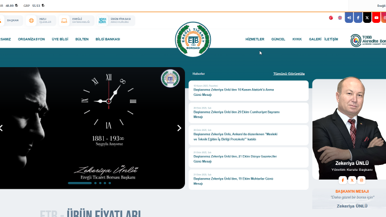Open the Organizasyon menu
The height and width of the screenshot is (217, 386).
click(x=31, y=39)
